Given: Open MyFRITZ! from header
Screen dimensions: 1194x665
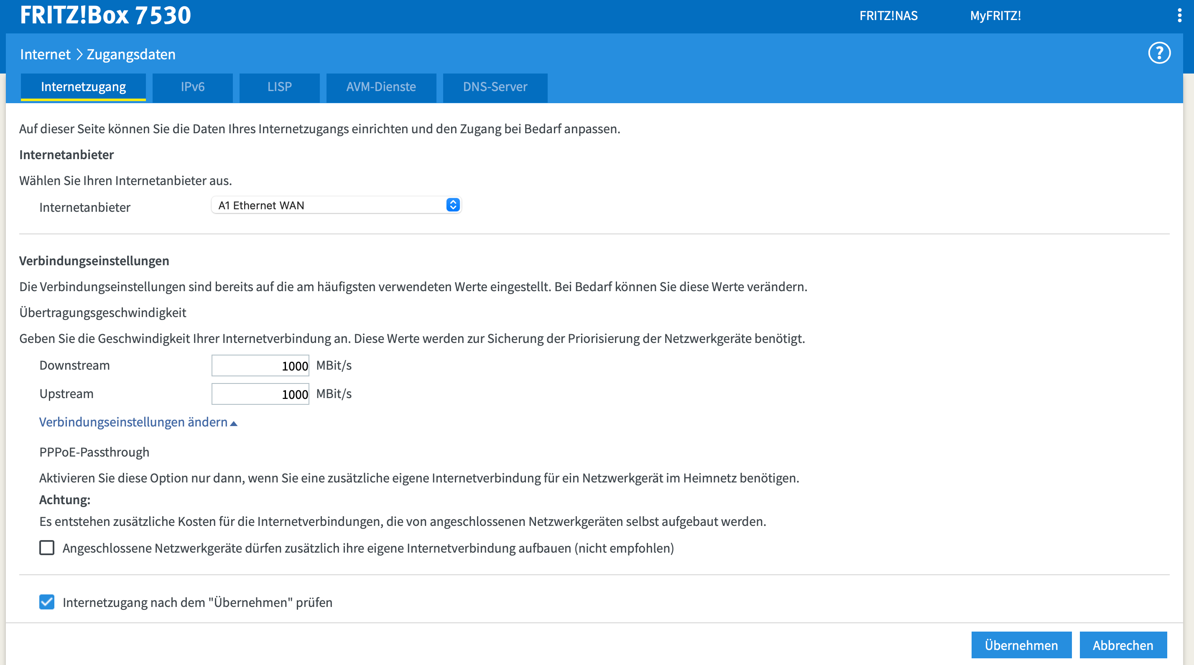Looking at the screenshot, I should click(995, 16).
